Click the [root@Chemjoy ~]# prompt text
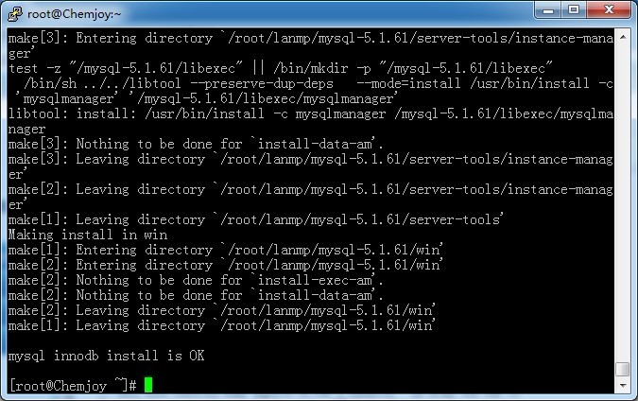Viewport: 638px width, 401px height. click(x=73, y=385)
